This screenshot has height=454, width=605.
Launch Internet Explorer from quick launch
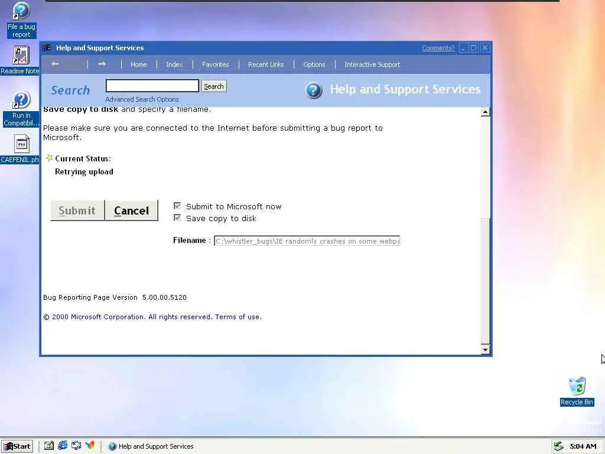[x=63, y=446]
